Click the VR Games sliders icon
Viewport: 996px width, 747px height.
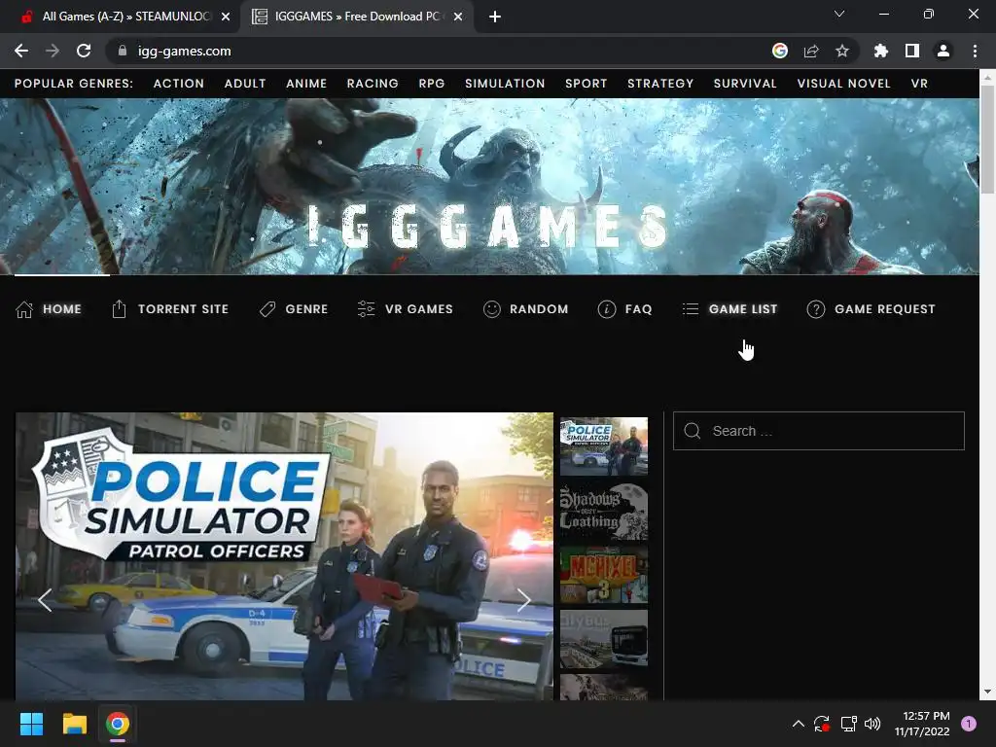pos(366,308)
